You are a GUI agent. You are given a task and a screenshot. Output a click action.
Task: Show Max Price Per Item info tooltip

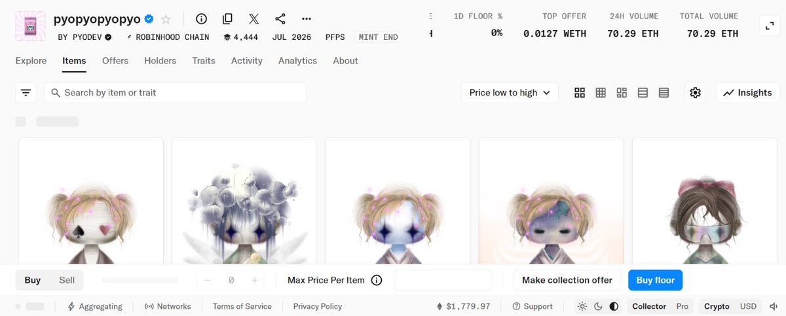point(377,280)
